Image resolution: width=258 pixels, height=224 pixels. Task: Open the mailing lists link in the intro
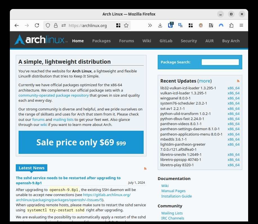click(x=63, y=119)
